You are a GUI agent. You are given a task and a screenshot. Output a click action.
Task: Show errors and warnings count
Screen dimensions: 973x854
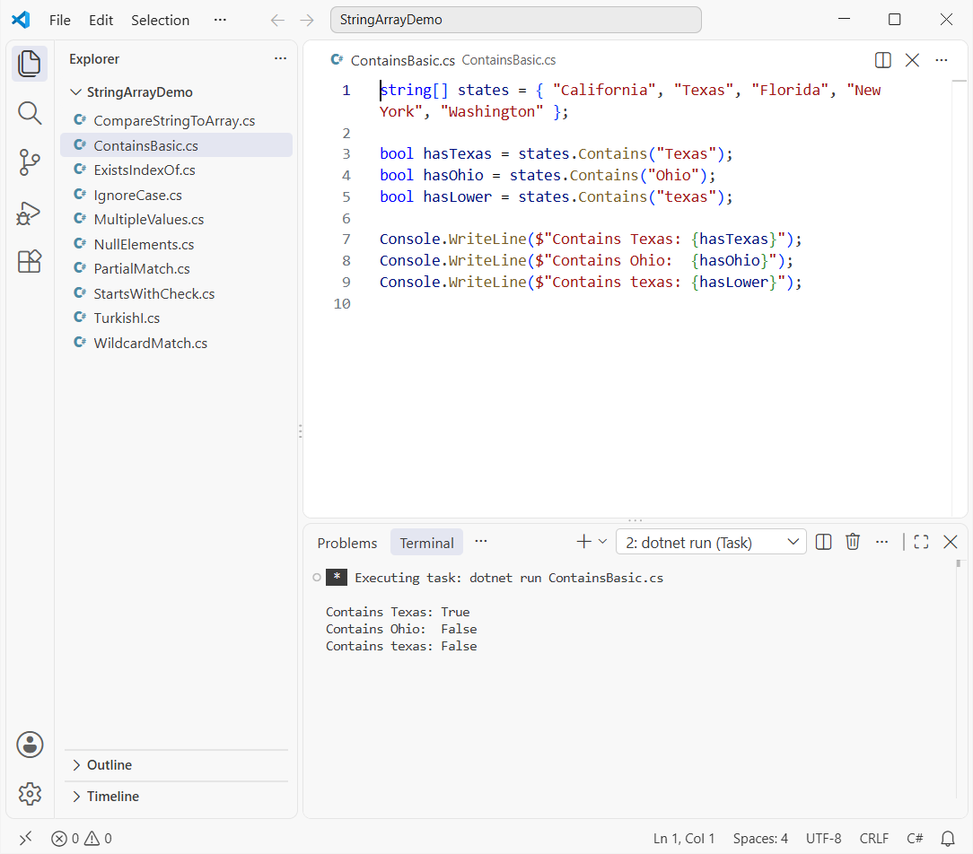tap(82, 839)
